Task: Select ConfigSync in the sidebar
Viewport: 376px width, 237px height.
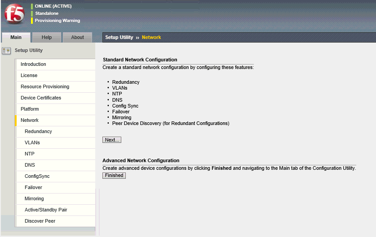Action: [37, 177]
